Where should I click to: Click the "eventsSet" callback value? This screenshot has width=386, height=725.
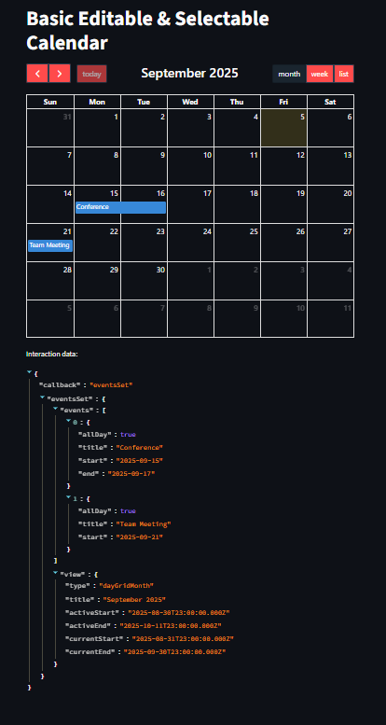111,384
